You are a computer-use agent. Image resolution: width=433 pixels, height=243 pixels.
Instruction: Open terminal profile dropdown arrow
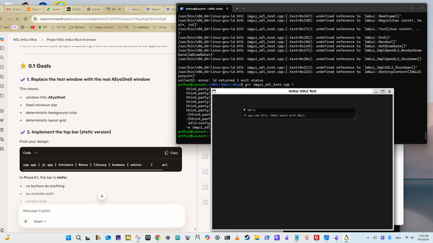(244, 9)
